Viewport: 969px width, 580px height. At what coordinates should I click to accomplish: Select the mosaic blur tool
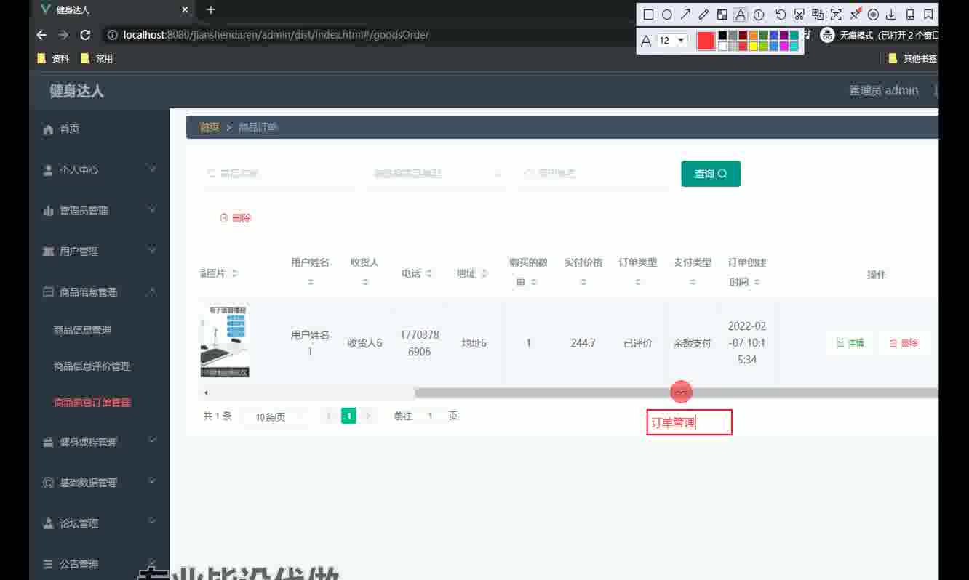722,15
